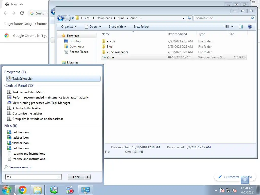Open the Control Panel taskbar icon
This screenshot has width=260, height=195.
tap(85, 190)
